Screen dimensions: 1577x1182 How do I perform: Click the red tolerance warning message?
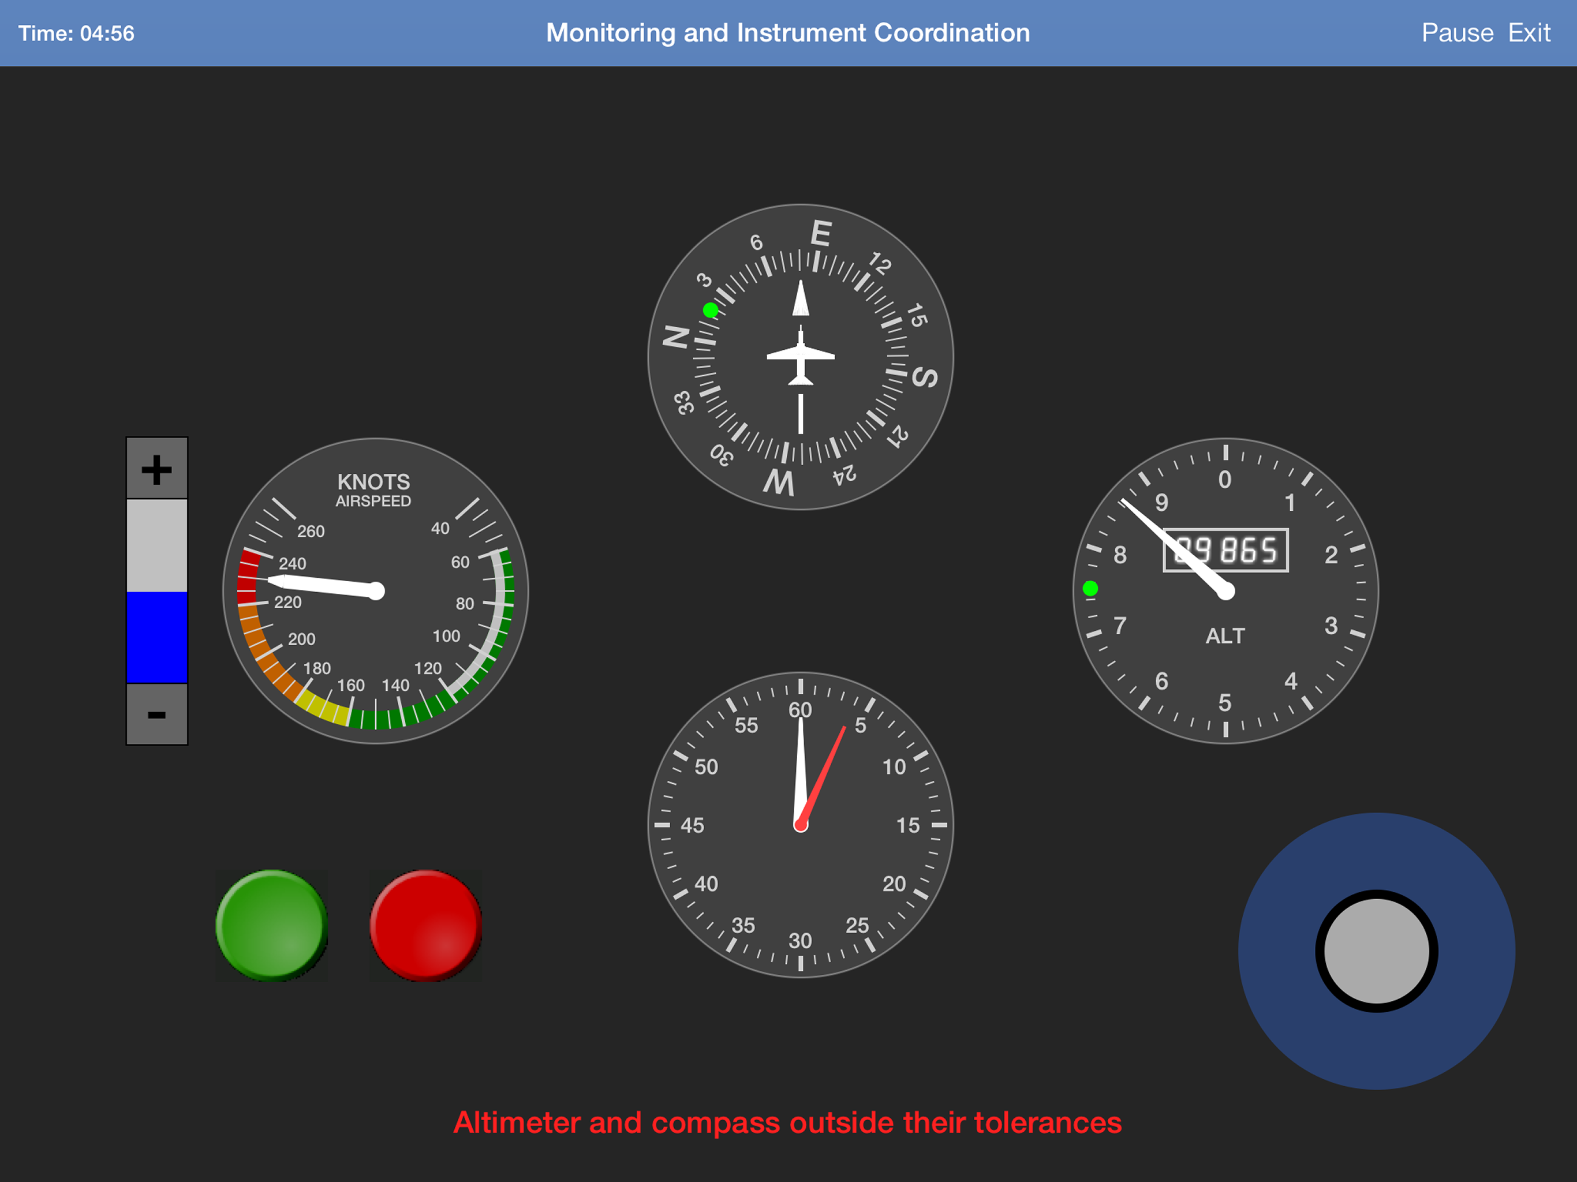(x=788, y=1122)
